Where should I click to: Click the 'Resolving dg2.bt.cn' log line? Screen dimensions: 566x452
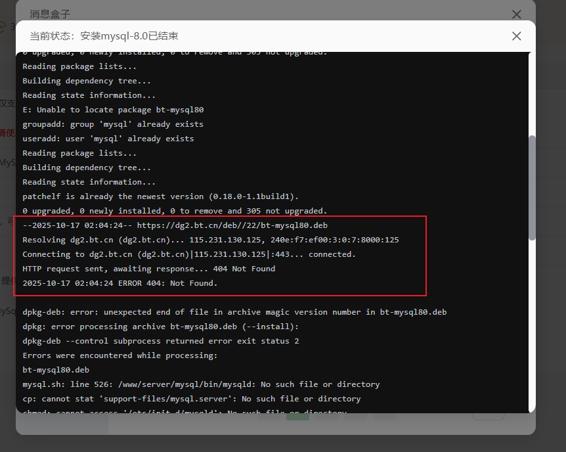pyautogui.click(x=211, y=240)
